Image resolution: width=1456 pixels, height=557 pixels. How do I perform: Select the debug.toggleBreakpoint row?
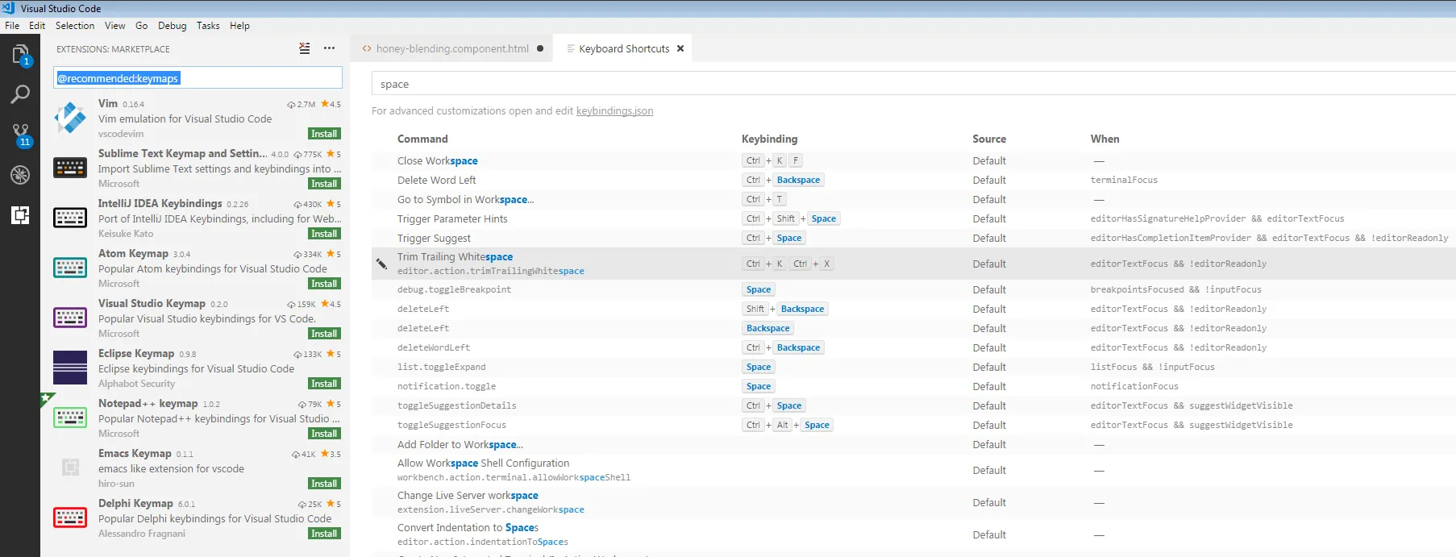(913, 289)
